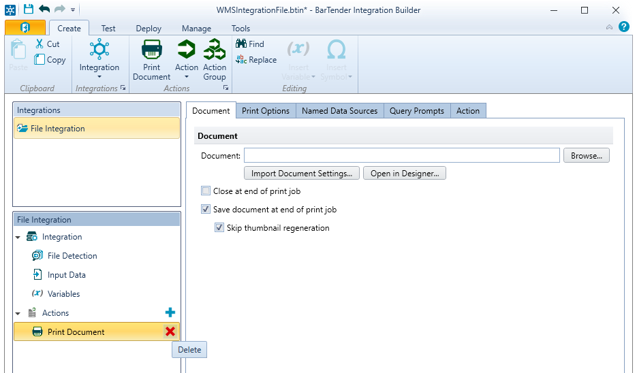Screen dimensions: 637x373
Task: Open the Integration dropdown arrow
Action: pyautogui.click(x=99, y=77)
